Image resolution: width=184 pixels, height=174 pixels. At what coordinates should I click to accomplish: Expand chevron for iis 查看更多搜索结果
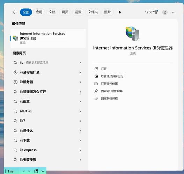80,63
